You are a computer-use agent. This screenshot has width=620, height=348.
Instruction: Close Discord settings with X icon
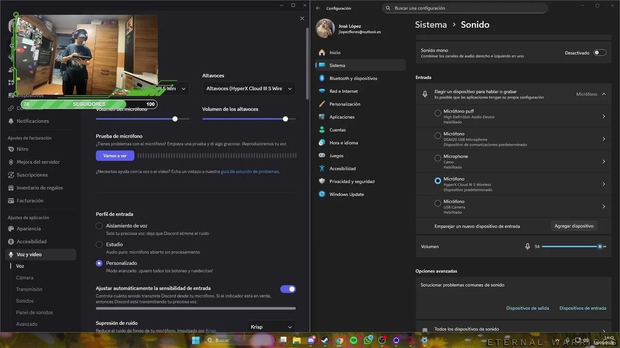click(x=302, y=18)
